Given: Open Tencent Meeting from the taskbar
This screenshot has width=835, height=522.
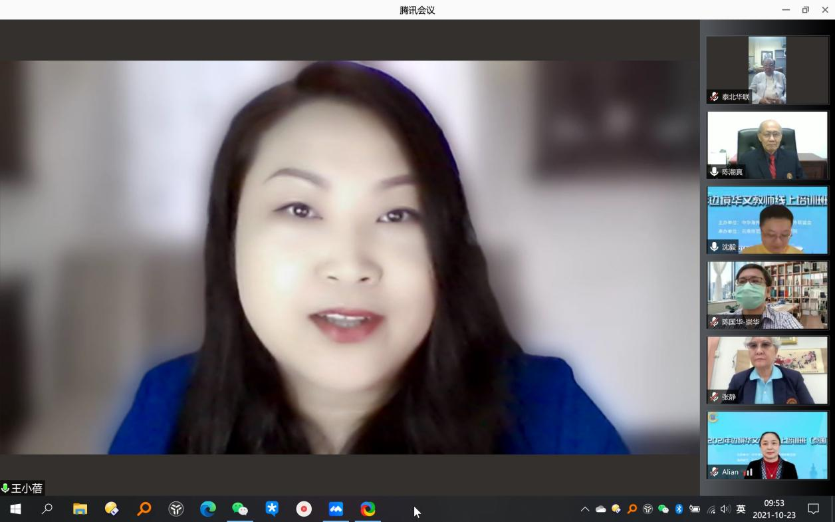Looking at the screenshot, I should tap(336, 509).
